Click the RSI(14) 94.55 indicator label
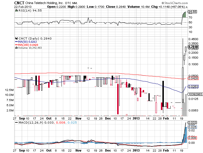 coord(30,11)
